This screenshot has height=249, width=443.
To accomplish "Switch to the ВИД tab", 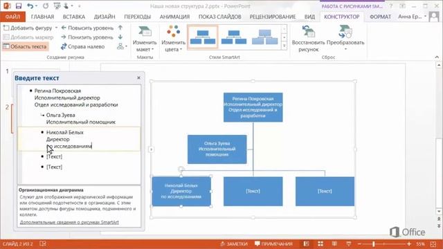I will [309, 17].
